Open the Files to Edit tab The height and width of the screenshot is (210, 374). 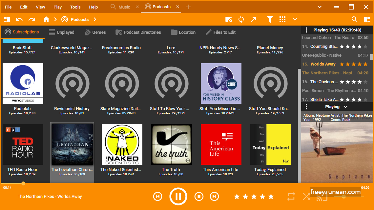click(221, 32)
